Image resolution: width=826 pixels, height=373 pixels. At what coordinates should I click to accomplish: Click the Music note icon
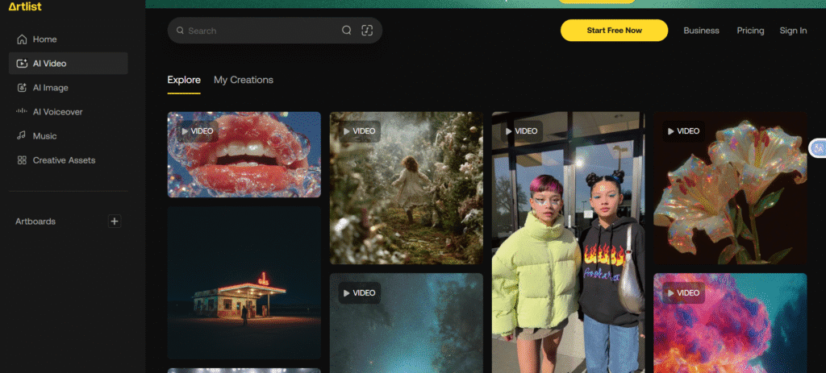pos(22,136)
